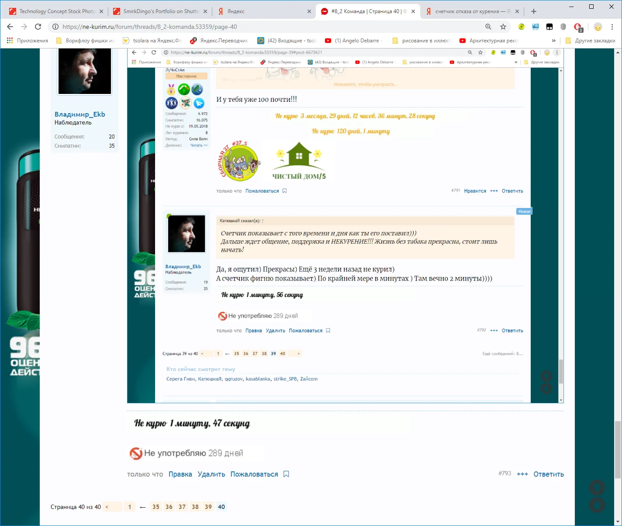Reload the ne-kurim.ru page in the main toolbar

(x=38, y=27)
